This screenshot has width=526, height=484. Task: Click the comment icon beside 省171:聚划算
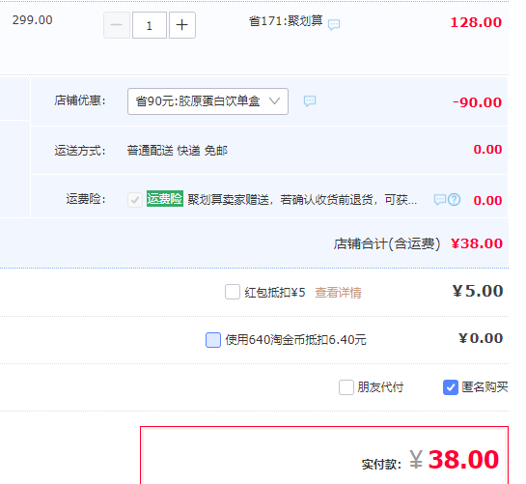(x=334, y=25)
